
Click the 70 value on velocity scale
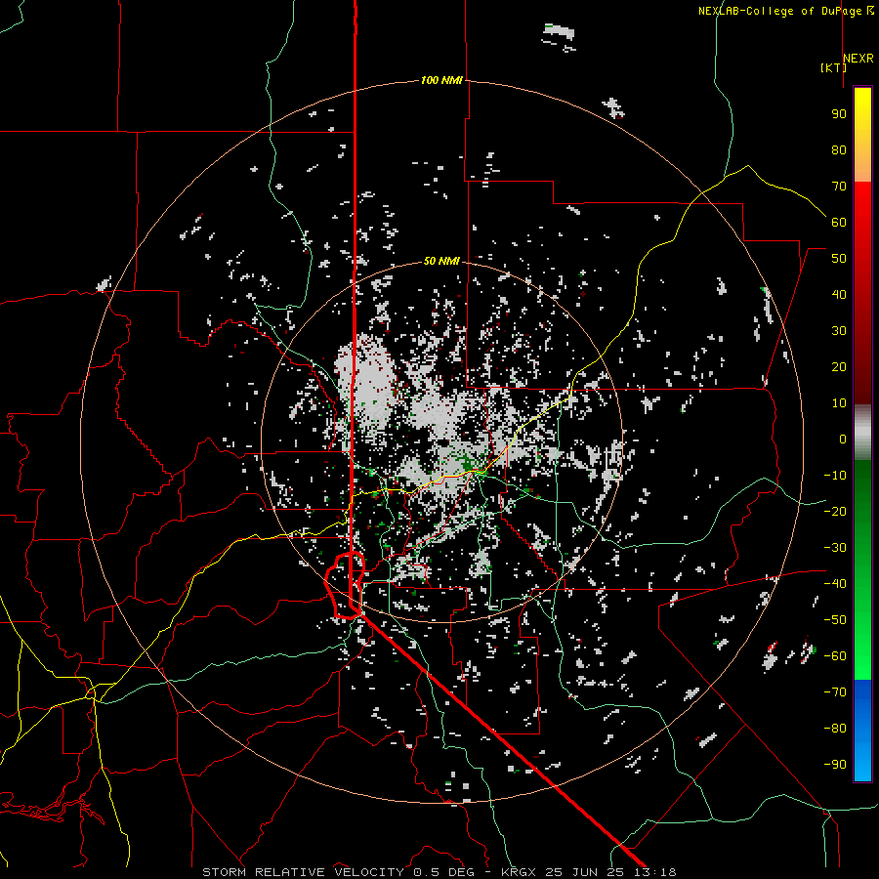click(x=839, y=187)
